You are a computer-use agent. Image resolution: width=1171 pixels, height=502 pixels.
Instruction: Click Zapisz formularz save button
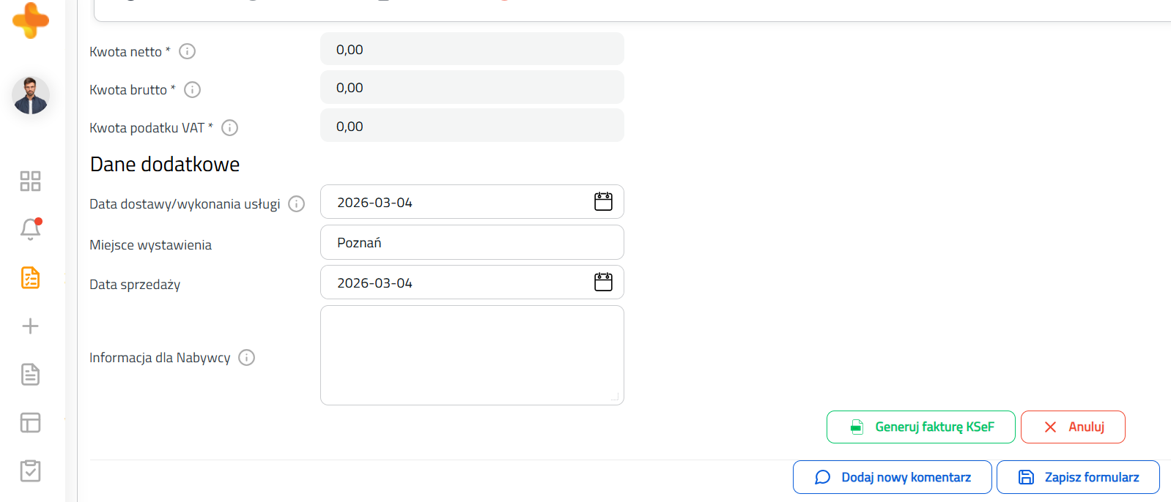pyautogui.click(x=1078, y=477)
